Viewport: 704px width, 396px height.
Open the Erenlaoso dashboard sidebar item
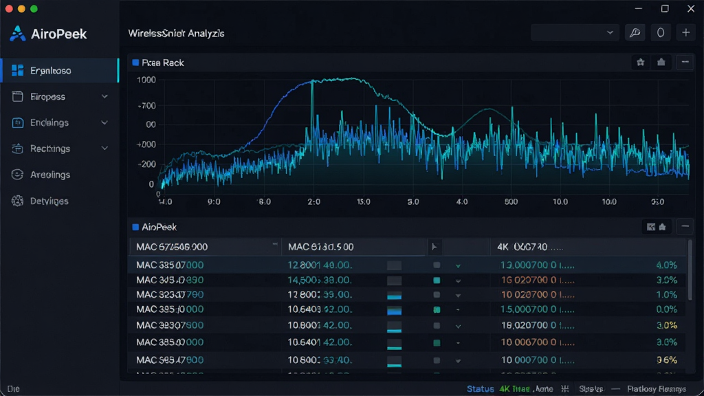60,71
